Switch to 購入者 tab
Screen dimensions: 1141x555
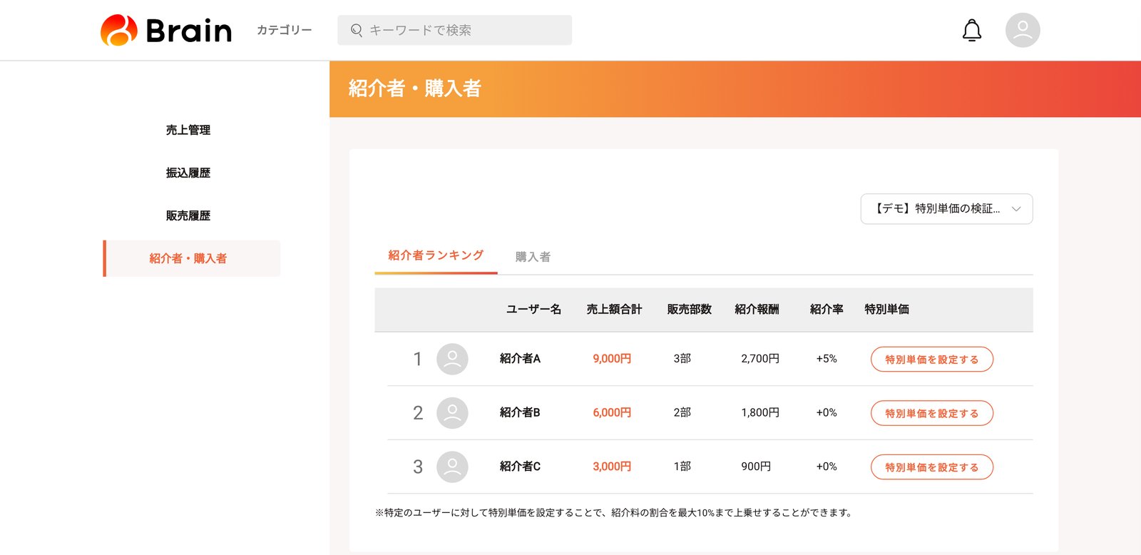pyautogui.click(x=533, y=257)
